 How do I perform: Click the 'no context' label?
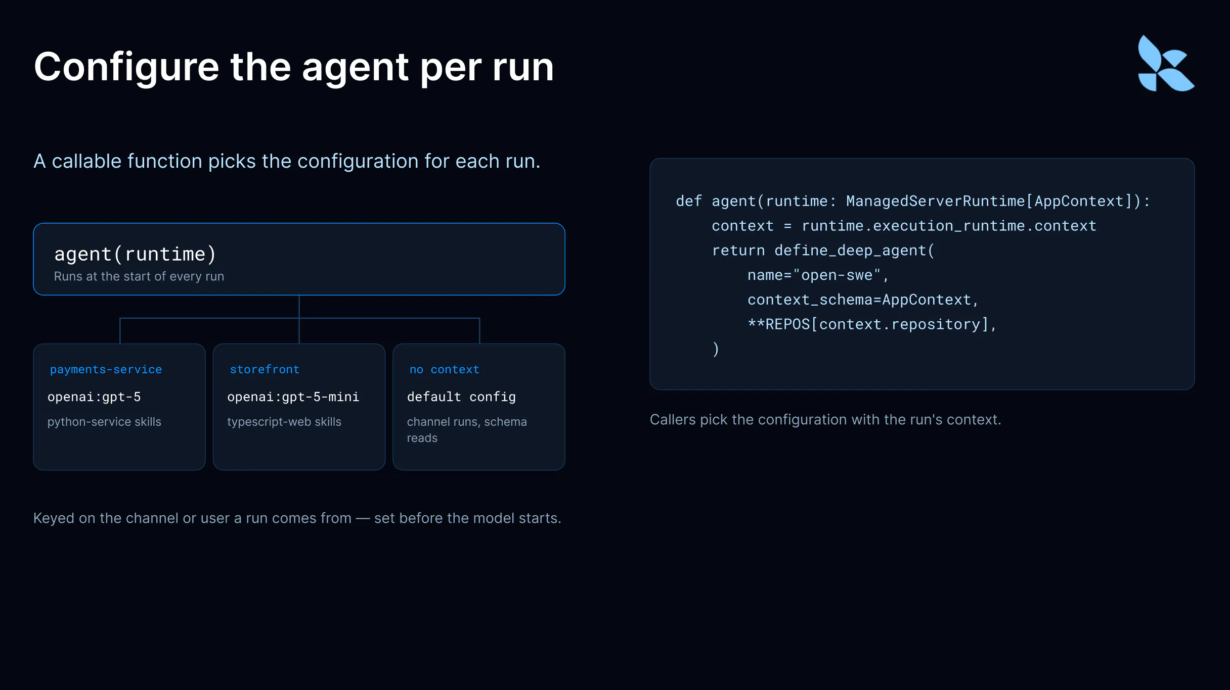click(x=444, y=369)
